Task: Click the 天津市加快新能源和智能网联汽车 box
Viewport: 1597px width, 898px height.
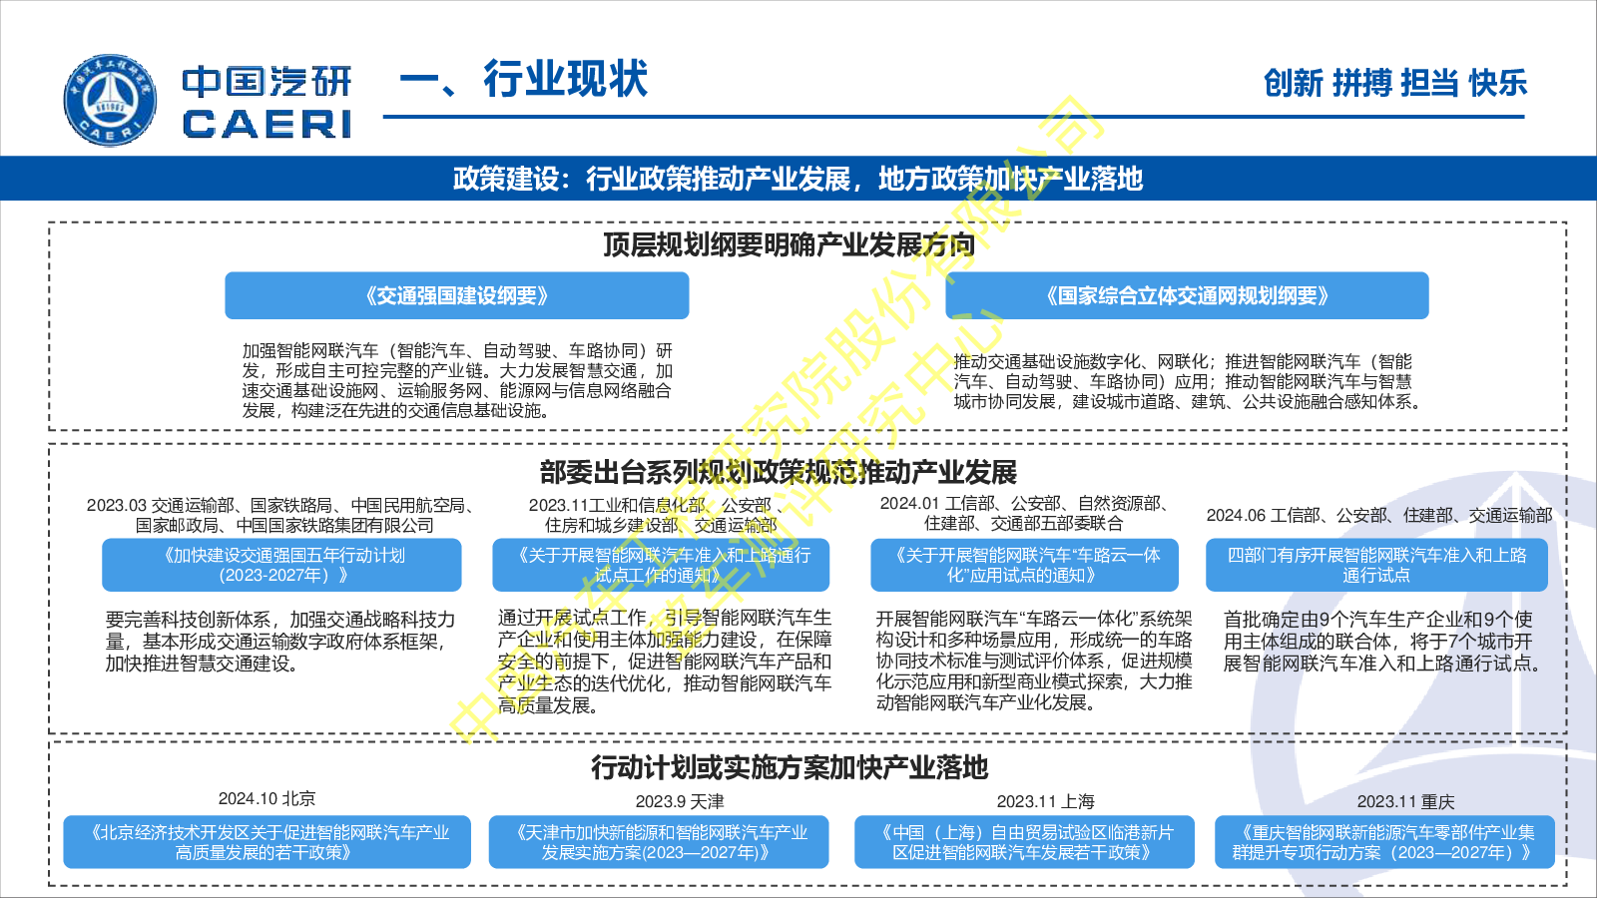Action: click(x=659, y=842)
